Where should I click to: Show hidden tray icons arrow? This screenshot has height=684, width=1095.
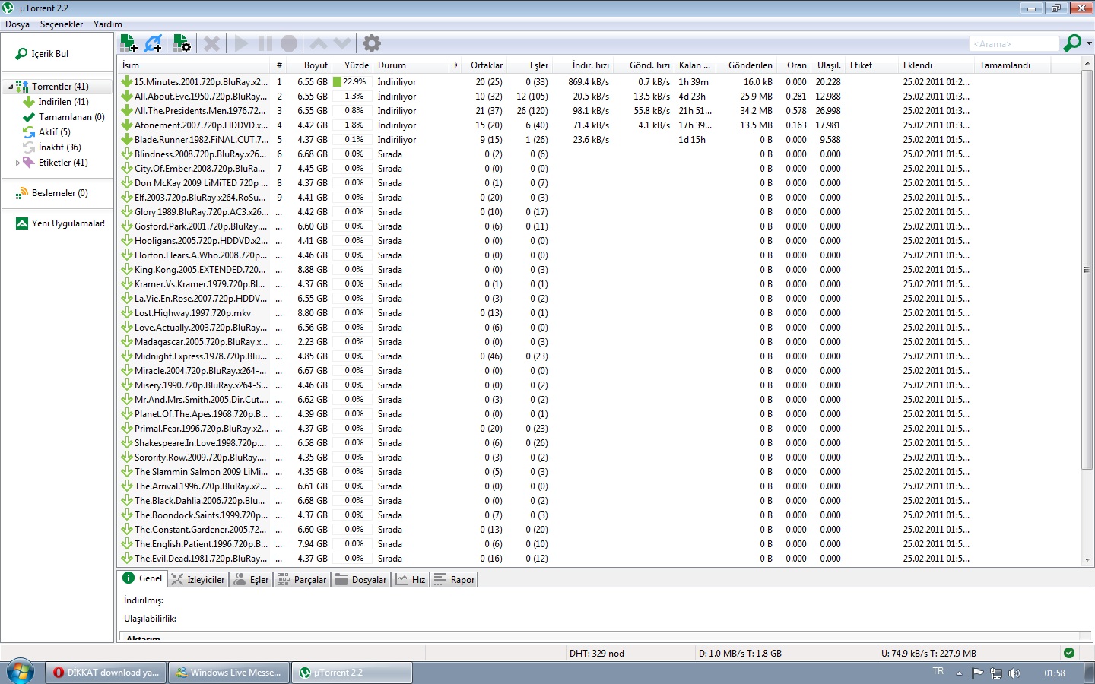(959, 673)
